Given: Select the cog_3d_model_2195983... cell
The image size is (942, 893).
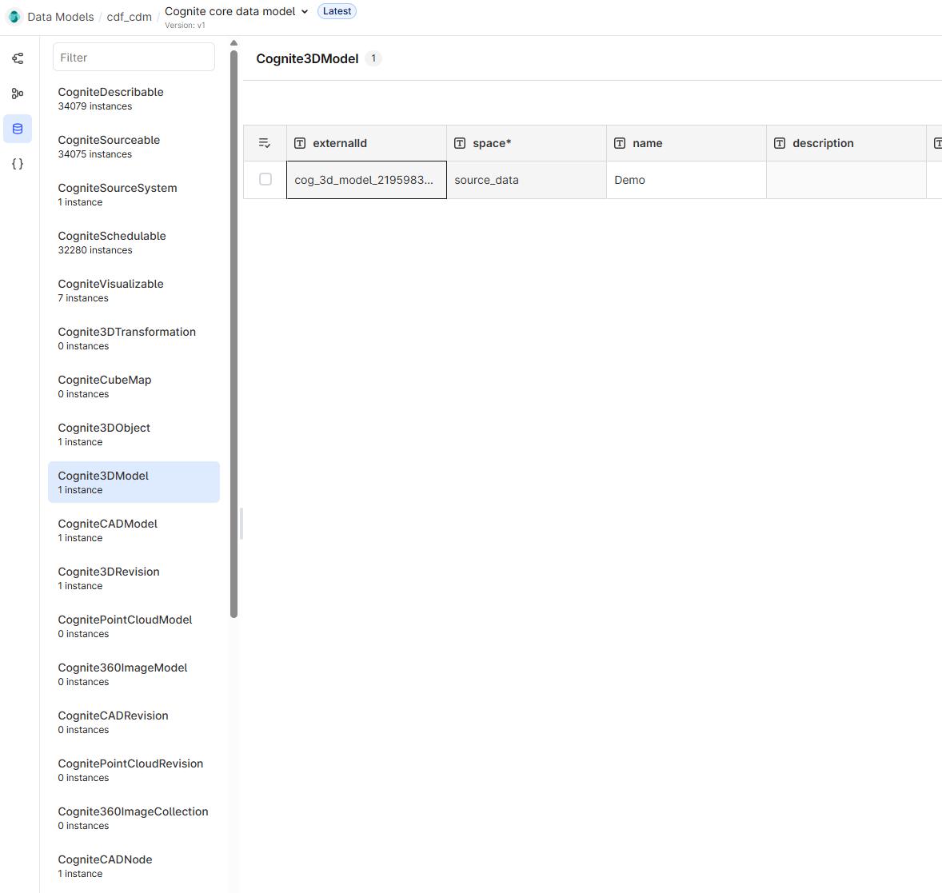Looking at the screenshot, I should (366, 180).
